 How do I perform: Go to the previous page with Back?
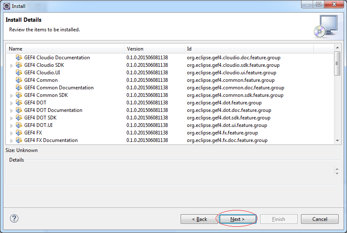[x=199, y=219]
